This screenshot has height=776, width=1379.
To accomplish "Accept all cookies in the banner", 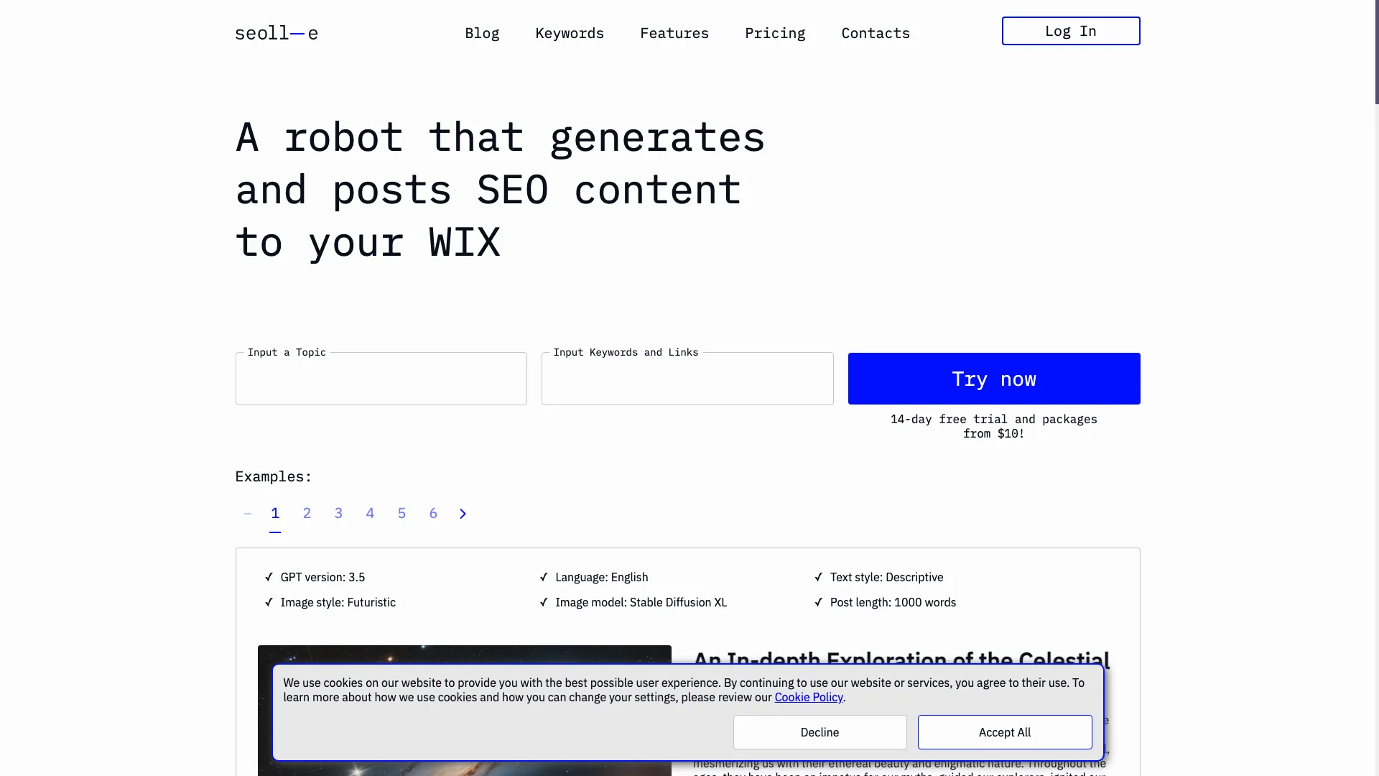I will click(x=1005, y=732).
